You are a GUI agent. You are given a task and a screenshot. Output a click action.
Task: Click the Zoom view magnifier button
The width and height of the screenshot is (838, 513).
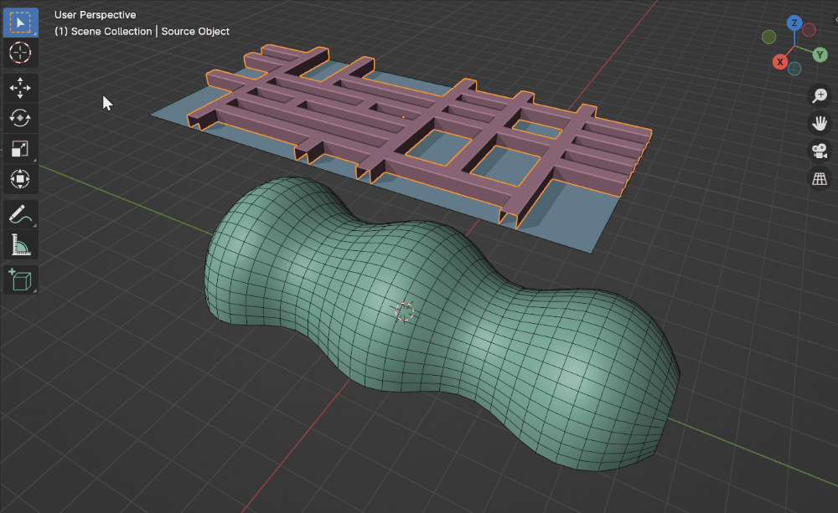[x=820, y=95]
